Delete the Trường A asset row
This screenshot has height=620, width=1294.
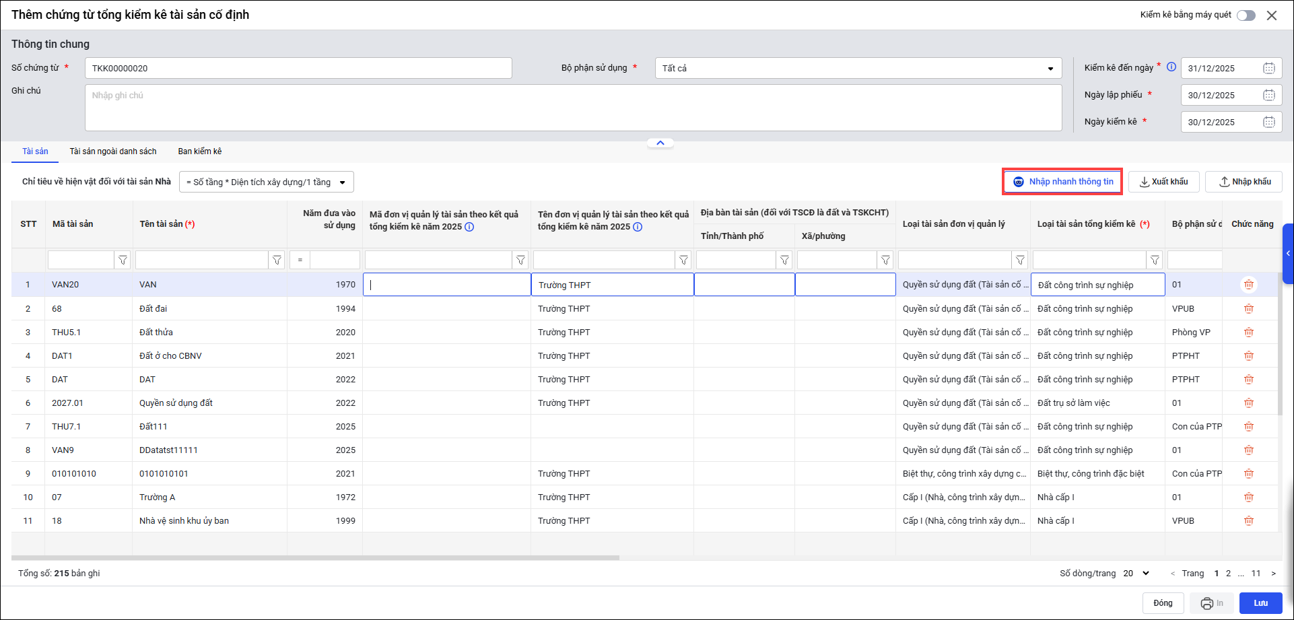(x=1248, y=497)
